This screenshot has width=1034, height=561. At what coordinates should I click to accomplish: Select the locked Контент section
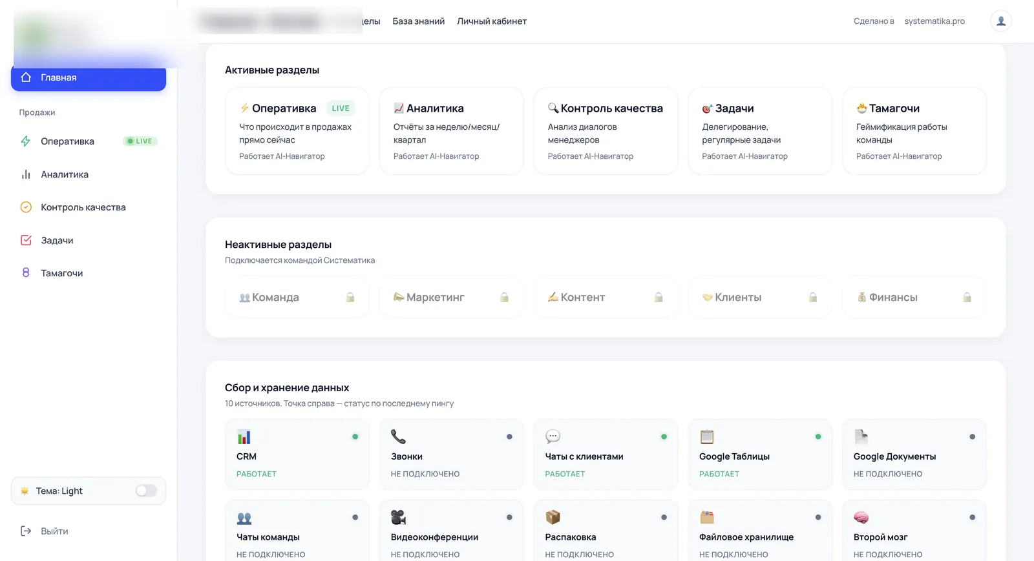(606, 298)
